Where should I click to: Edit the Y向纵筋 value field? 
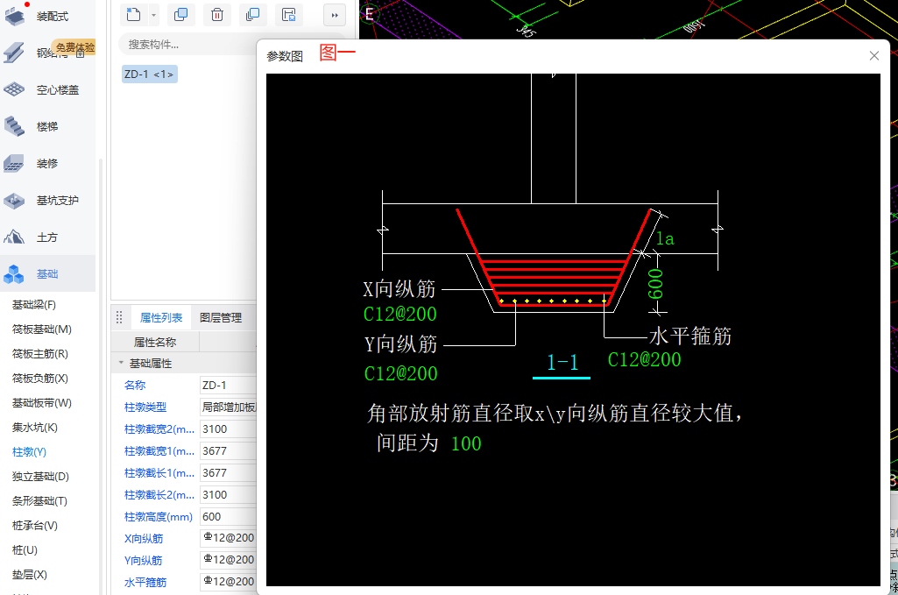(x=229, y=560)
